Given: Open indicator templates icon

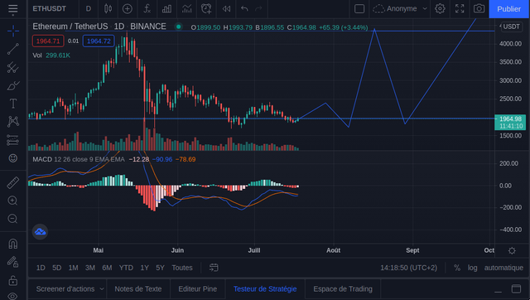Looking at the screenshot, I should pyautogui.click(x=186, y=9).
